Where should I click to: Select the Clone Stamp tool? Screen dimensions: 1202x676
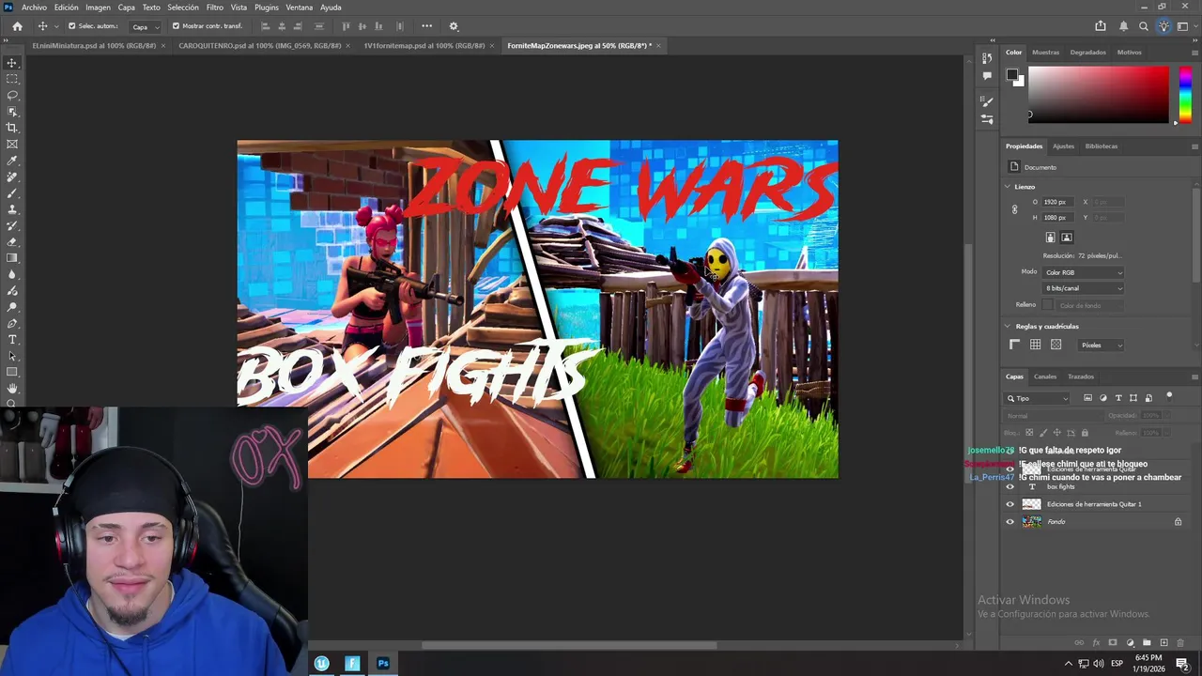tap(12, 209)
